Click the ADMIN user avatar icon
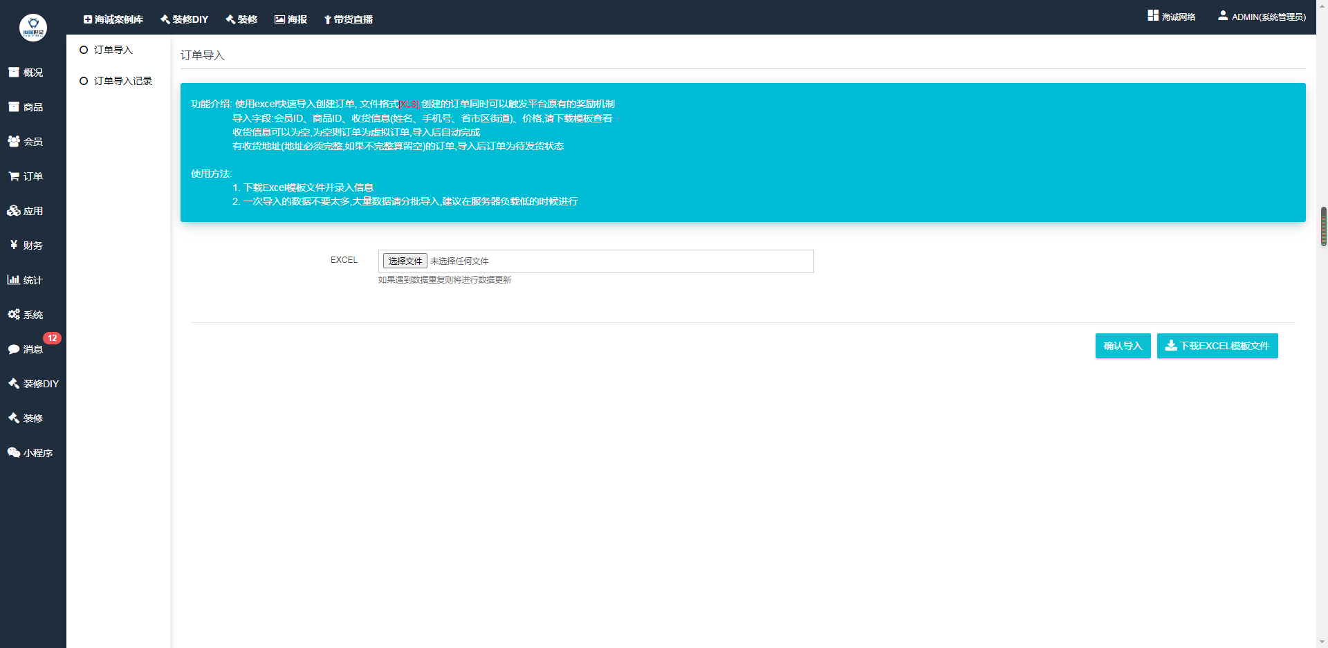 [1223, 15]
